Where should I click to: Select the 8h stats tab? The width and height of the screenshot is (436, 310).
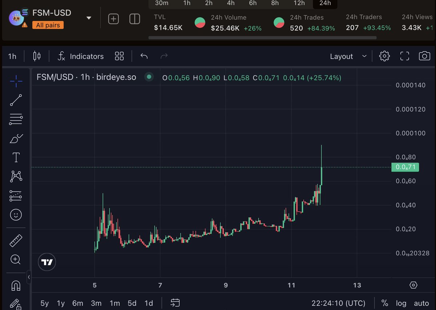[275, 3]
